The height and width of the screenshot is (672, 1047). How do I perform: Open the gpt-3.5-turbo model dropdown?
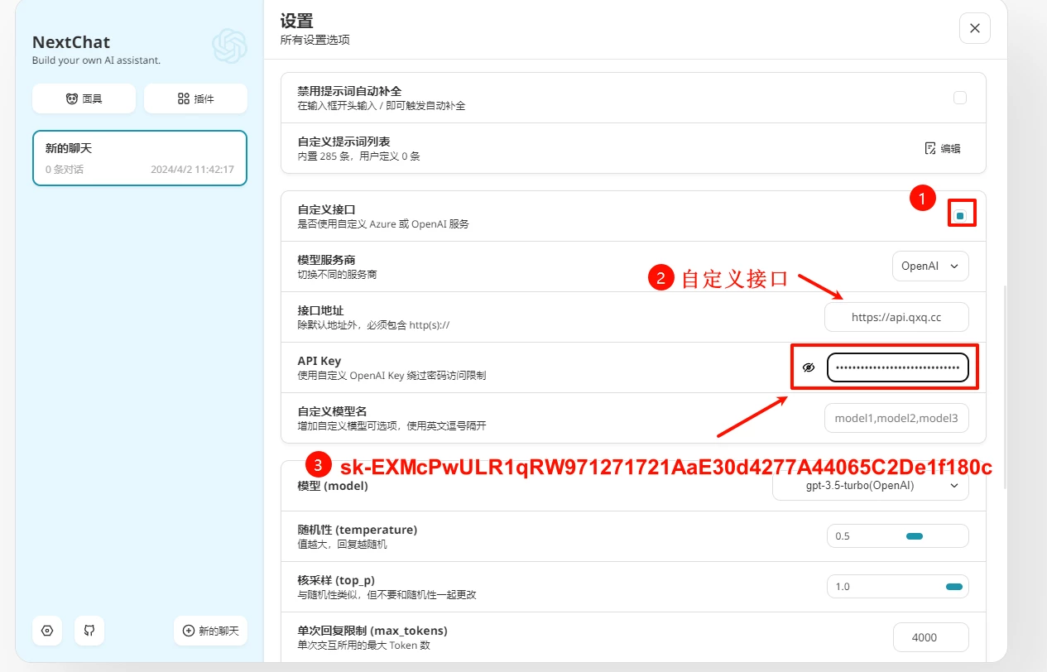pos(870,486)
